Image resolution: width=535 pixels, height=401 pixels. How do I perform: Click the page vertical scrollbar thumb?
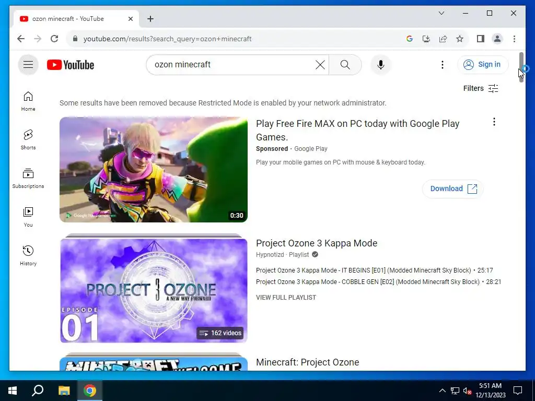[x=521, y=67]
